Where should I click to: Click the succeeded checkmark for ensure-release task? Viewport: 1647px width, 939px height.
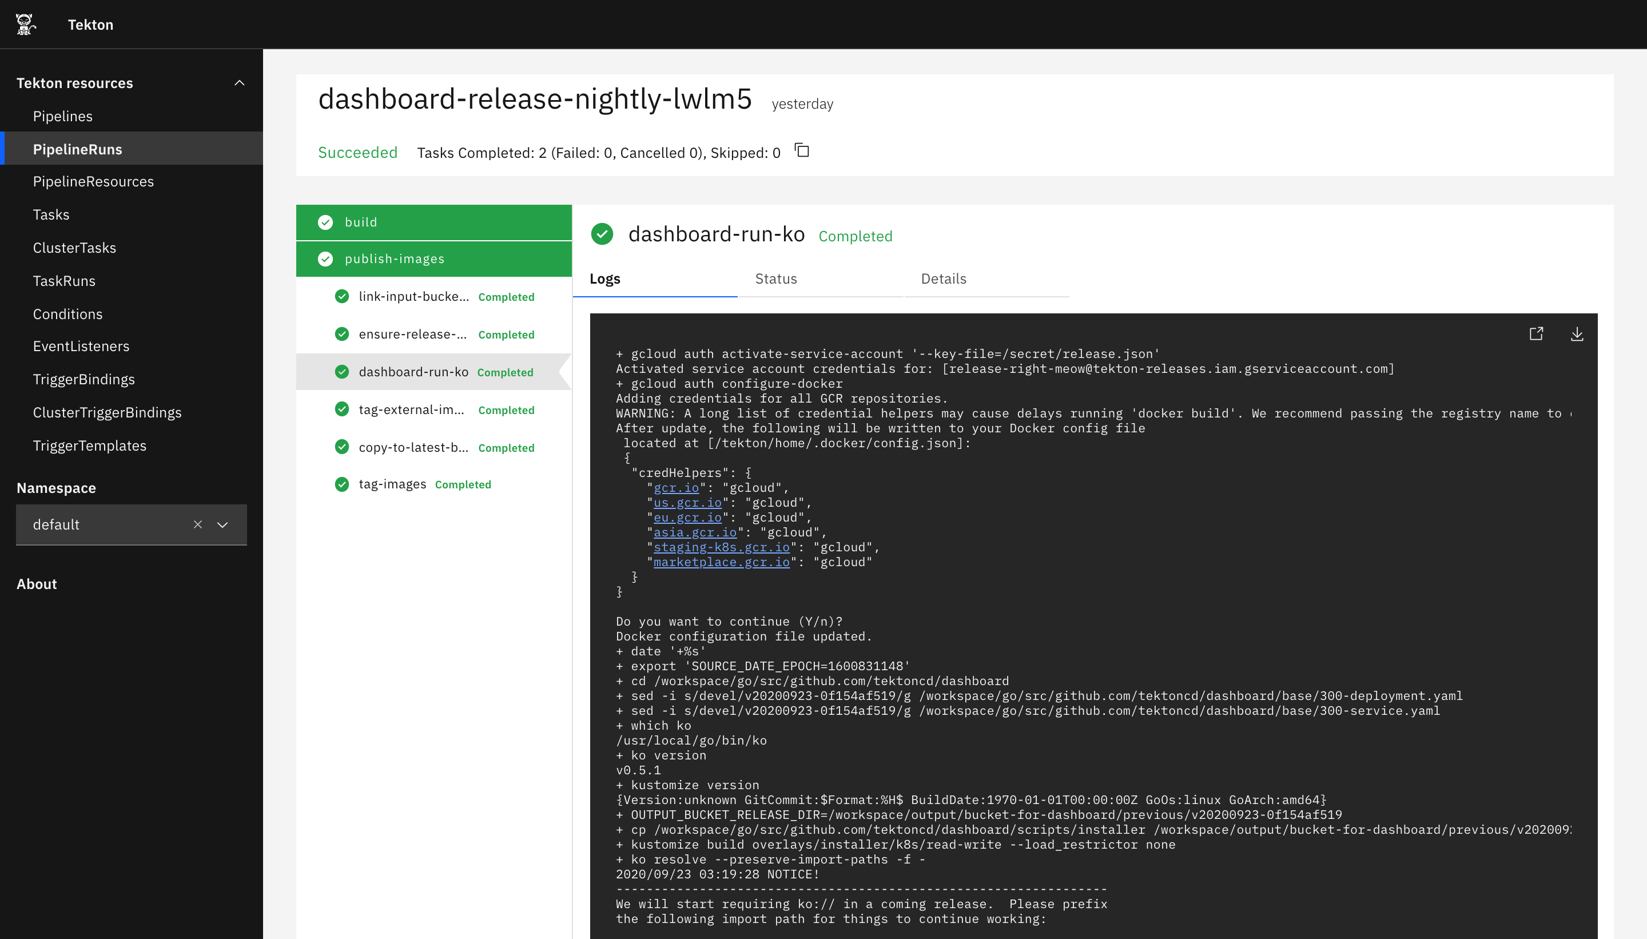(x=341, y=334)
